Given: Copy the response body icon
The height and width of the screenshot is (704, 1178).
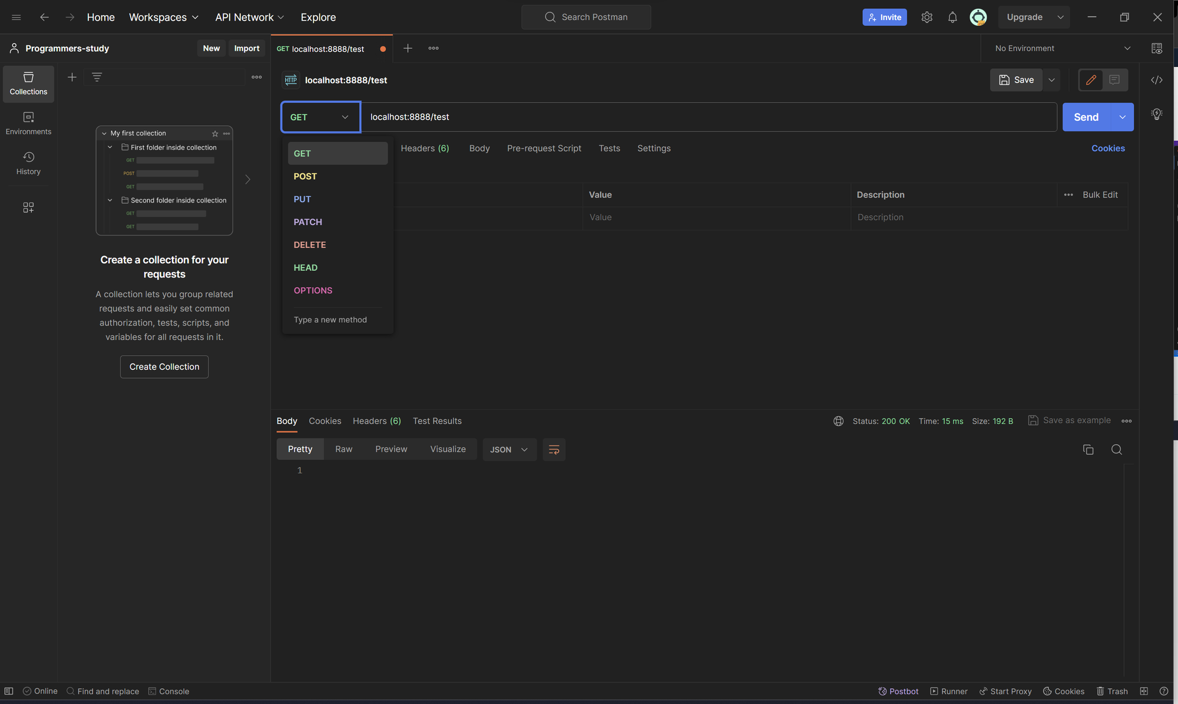Looking at the screenshot, I should coord(1088,449).
